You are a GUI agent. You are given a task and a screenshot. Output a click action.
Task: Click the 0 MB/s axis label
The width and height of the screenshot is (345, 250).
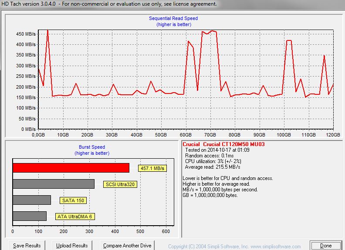pyautogui.click(x=28, y=129)
